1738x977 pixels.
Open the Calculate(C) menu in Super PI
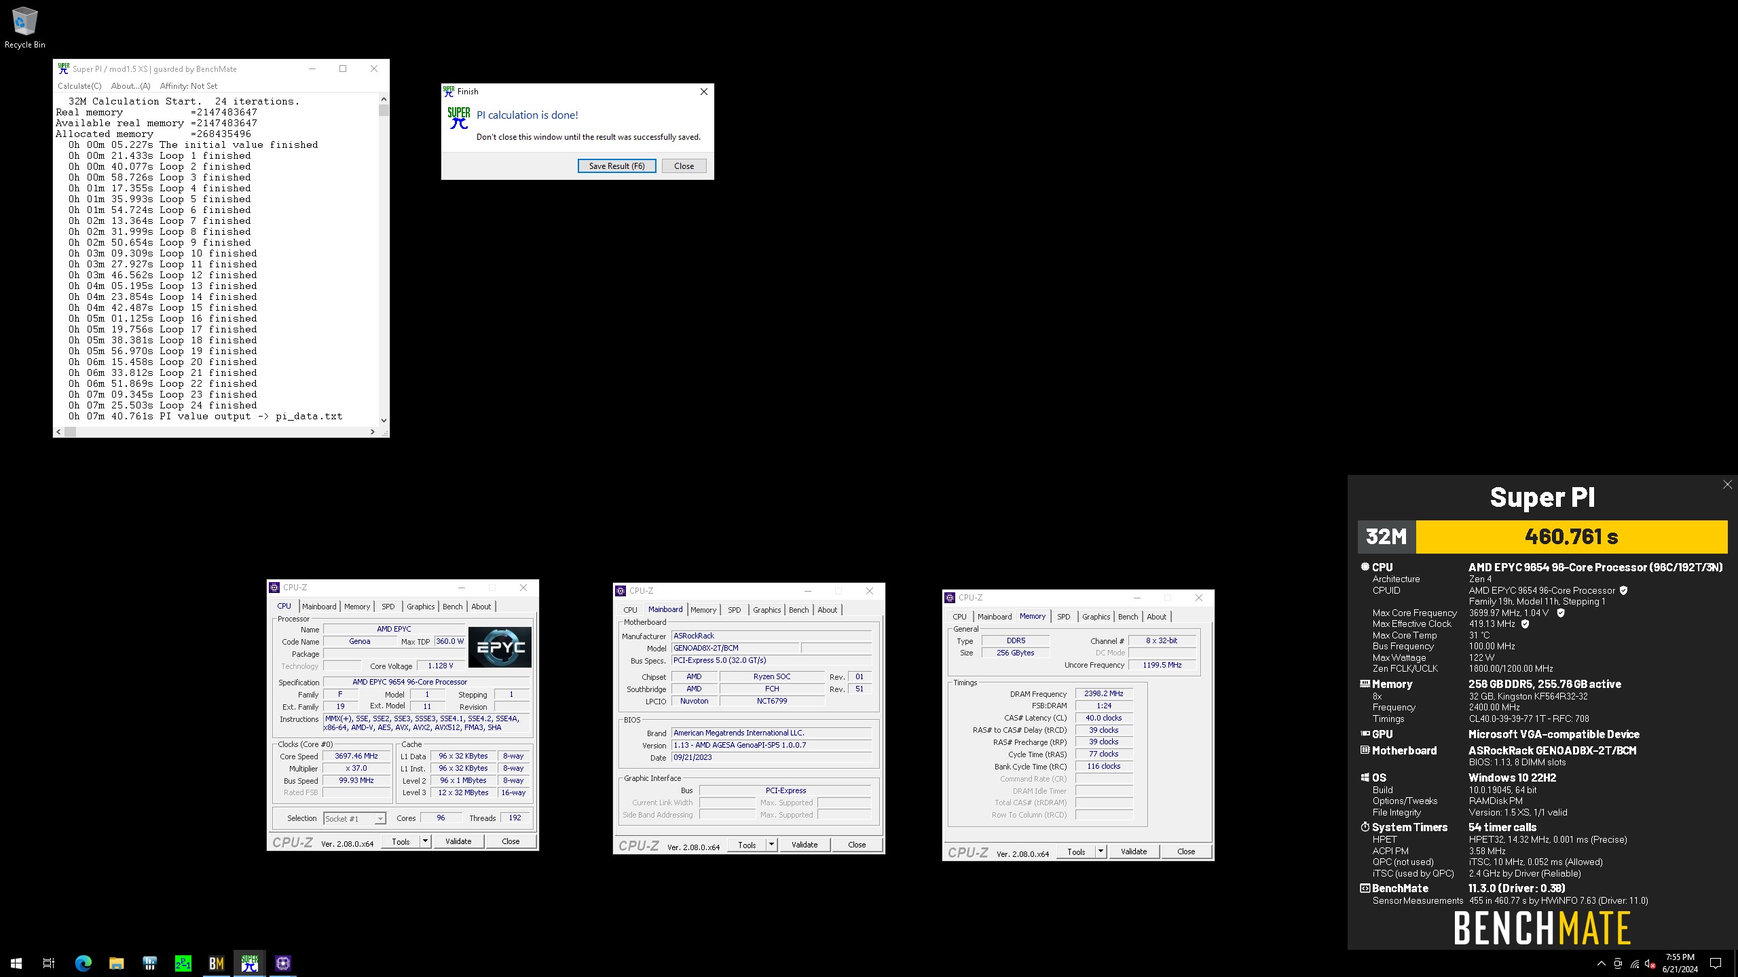point(79,86)
